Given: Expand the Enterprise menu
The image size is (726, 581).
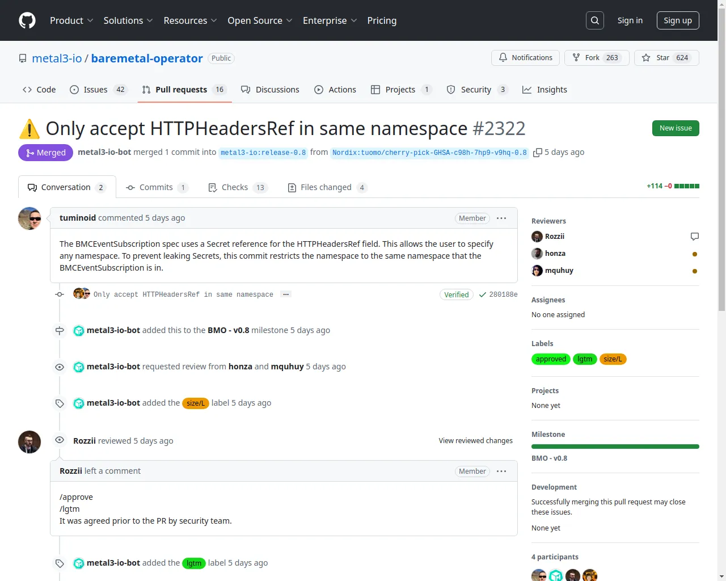Looking at the screenshot, I should tap(330, 20).
